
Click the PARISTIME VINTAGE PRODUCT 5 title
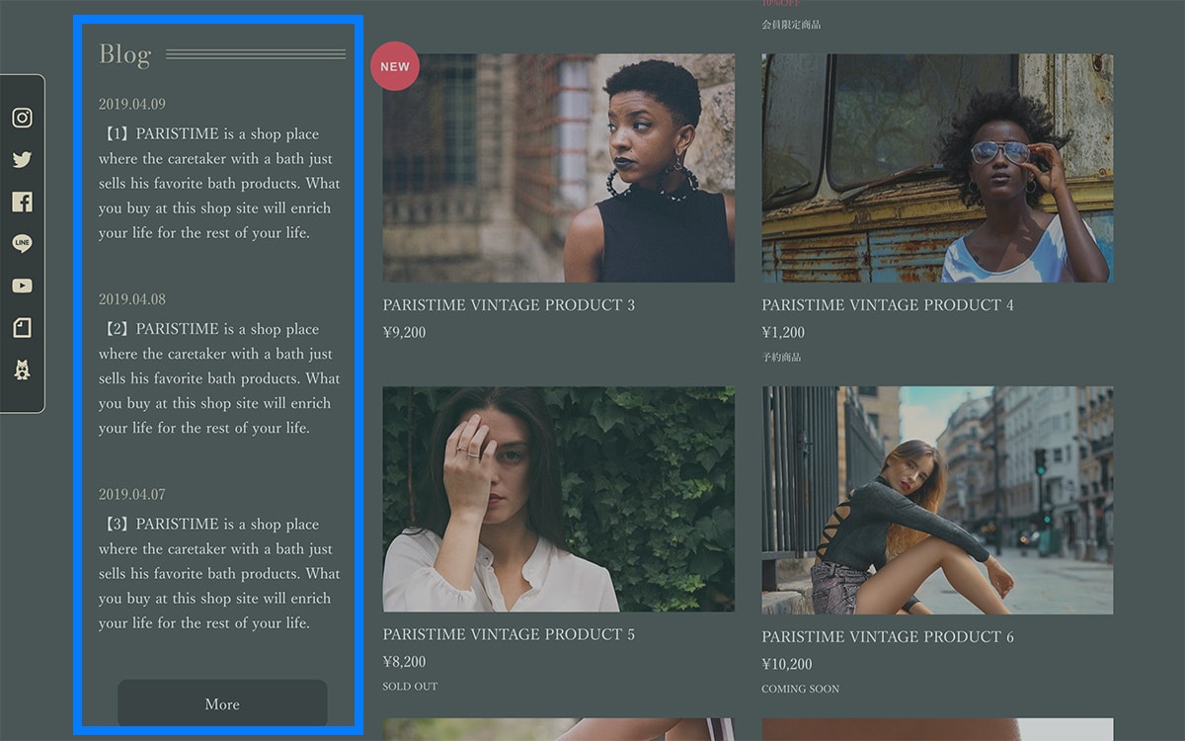(510, 634)
